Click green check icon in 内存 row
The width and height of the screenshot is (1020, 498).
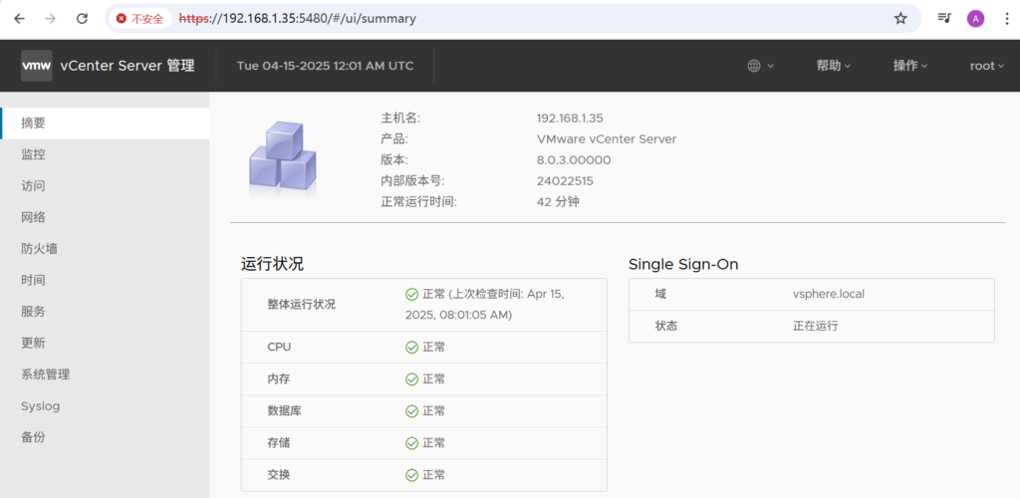[411, 379]
